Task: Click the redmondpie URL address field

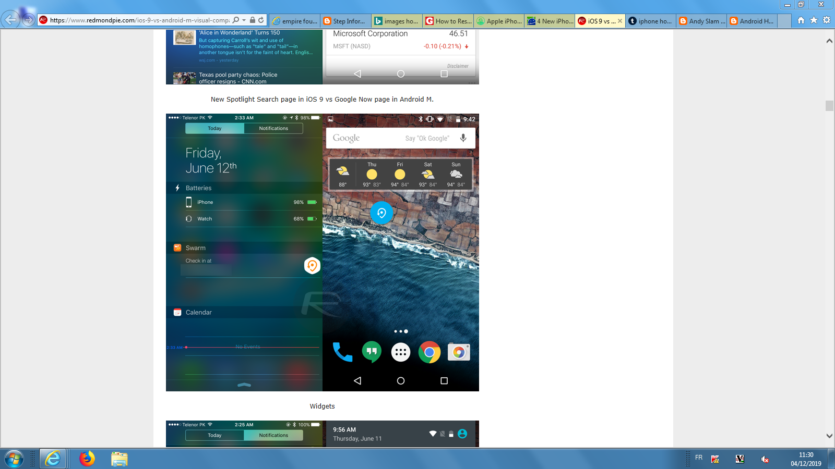Action: [x=140, y=20]
